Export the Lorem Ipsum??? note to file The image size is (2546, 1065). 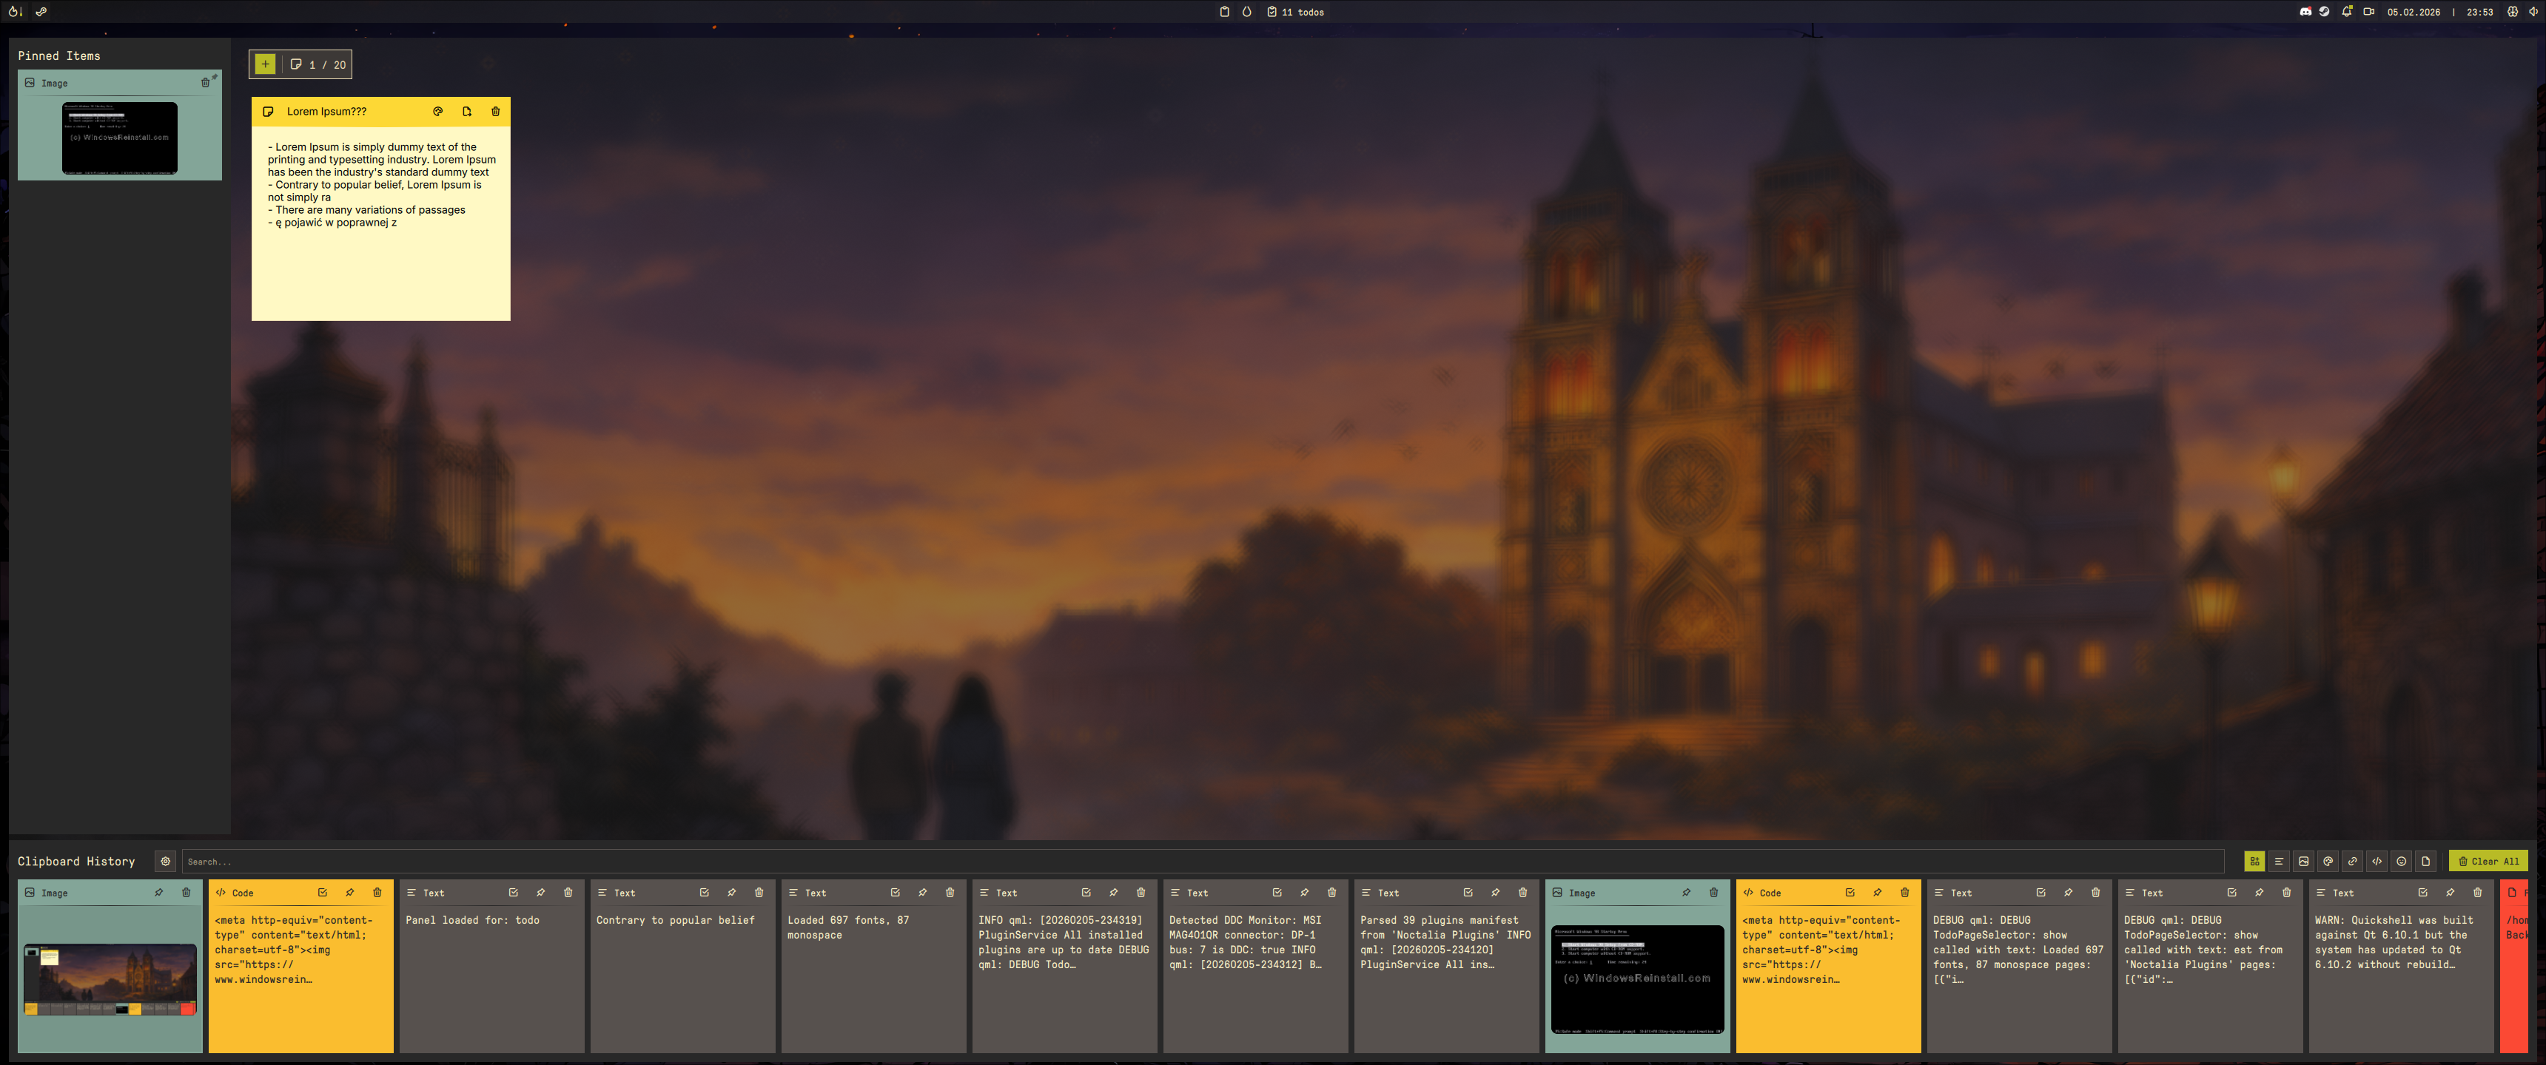pos(466,112)
